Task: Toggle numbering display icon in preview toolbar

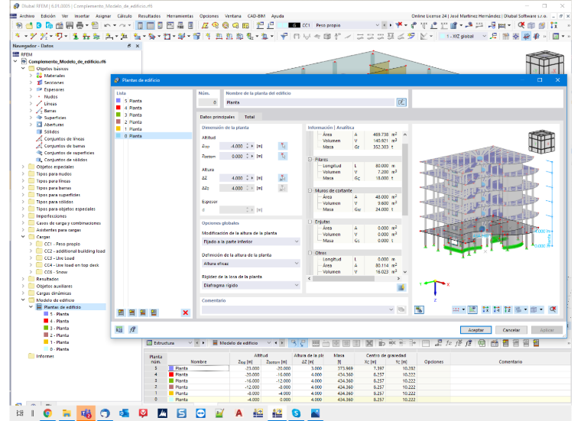Action: pos(456,309)
